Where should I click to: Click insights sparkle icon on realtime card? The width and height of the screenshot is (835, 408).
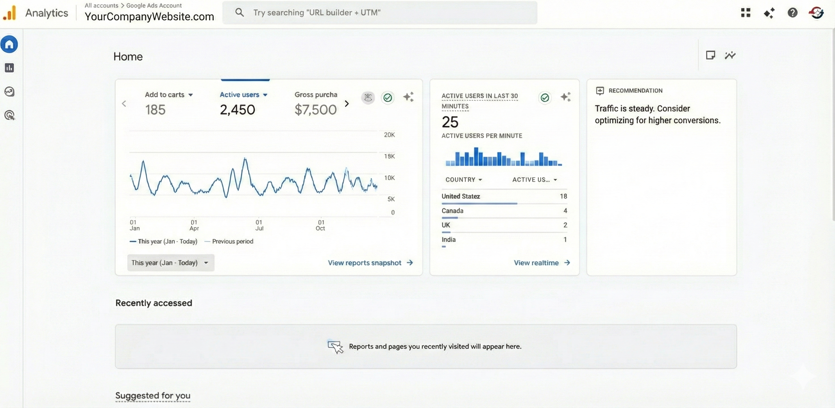(x=565, y=97)
